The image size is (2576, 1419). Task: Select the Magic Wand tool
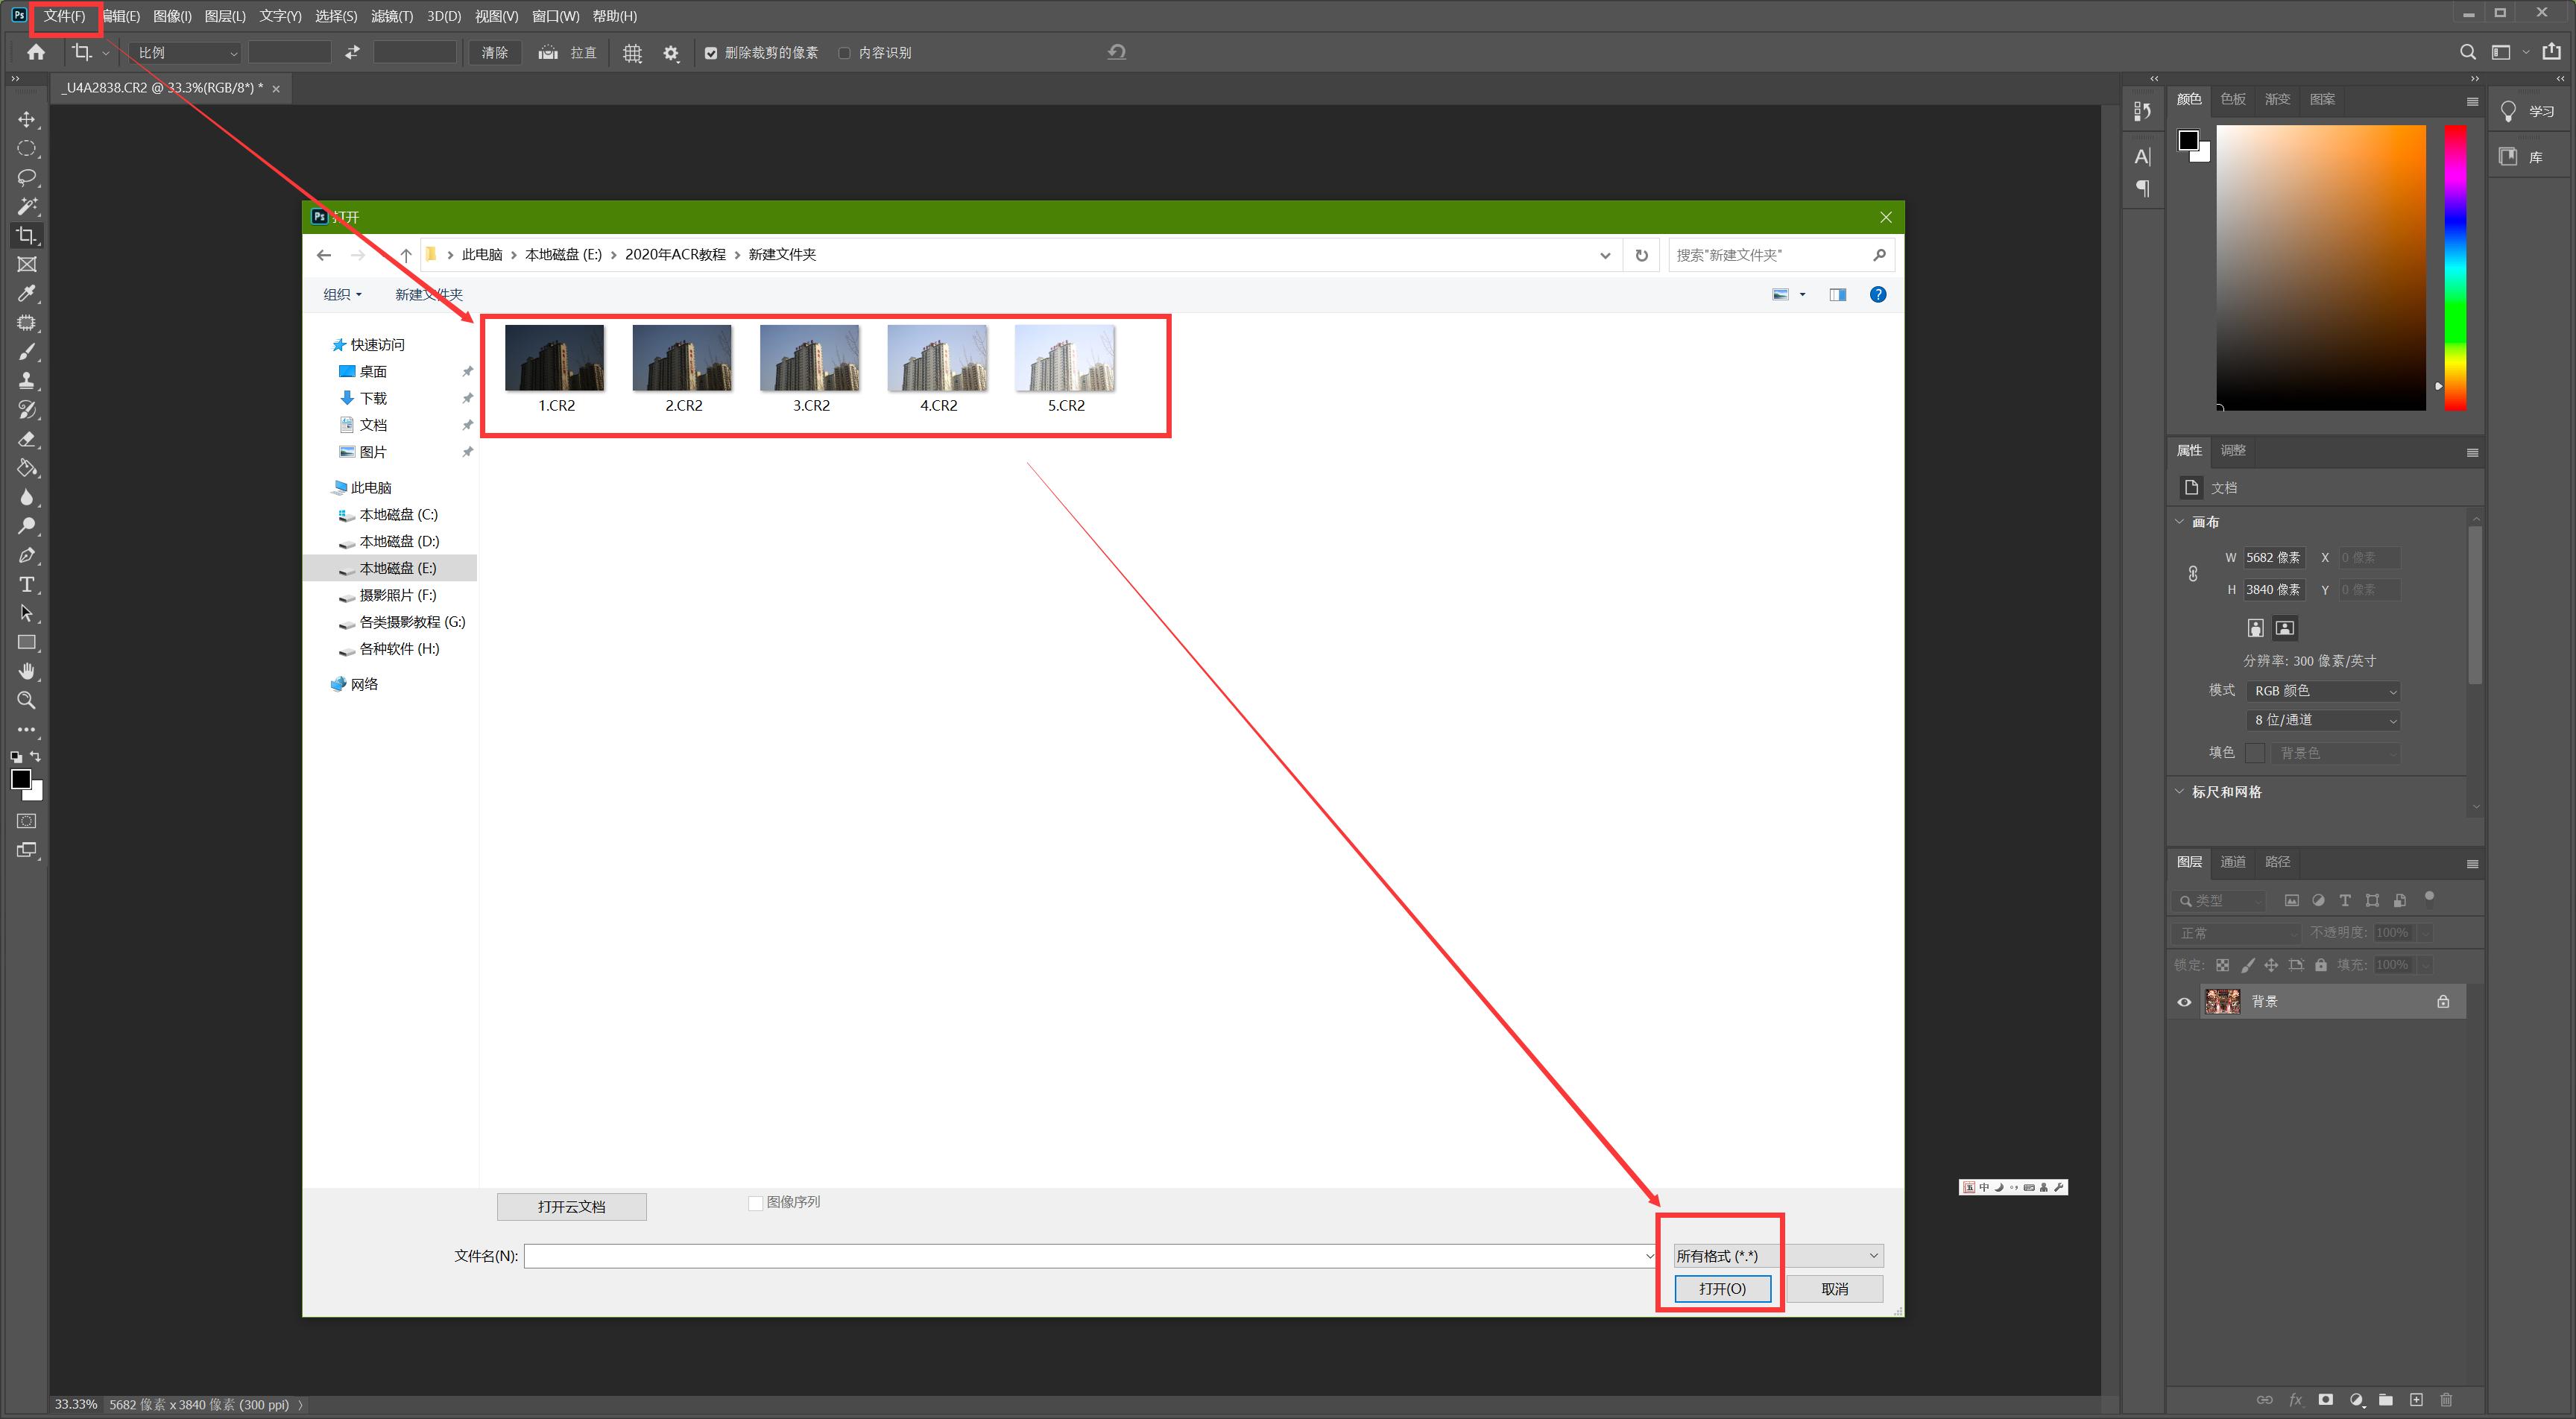pos(27,206)
